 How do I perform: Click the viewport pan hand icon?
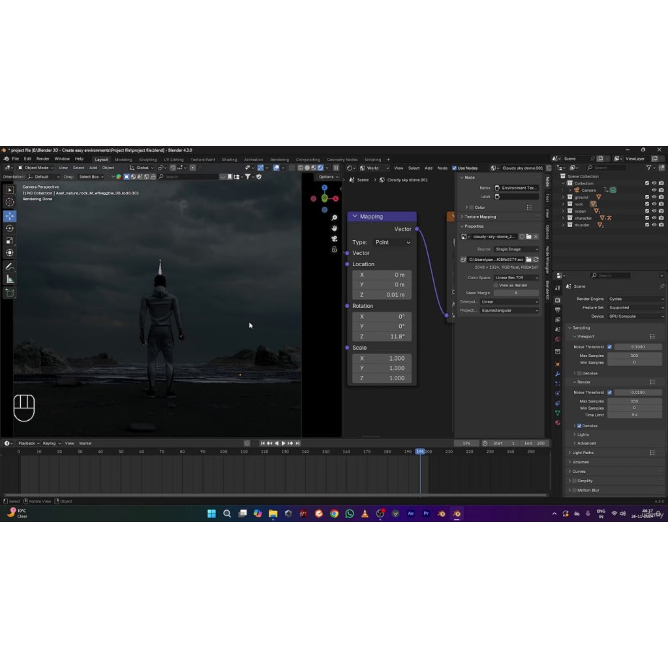tap(335, 228)
